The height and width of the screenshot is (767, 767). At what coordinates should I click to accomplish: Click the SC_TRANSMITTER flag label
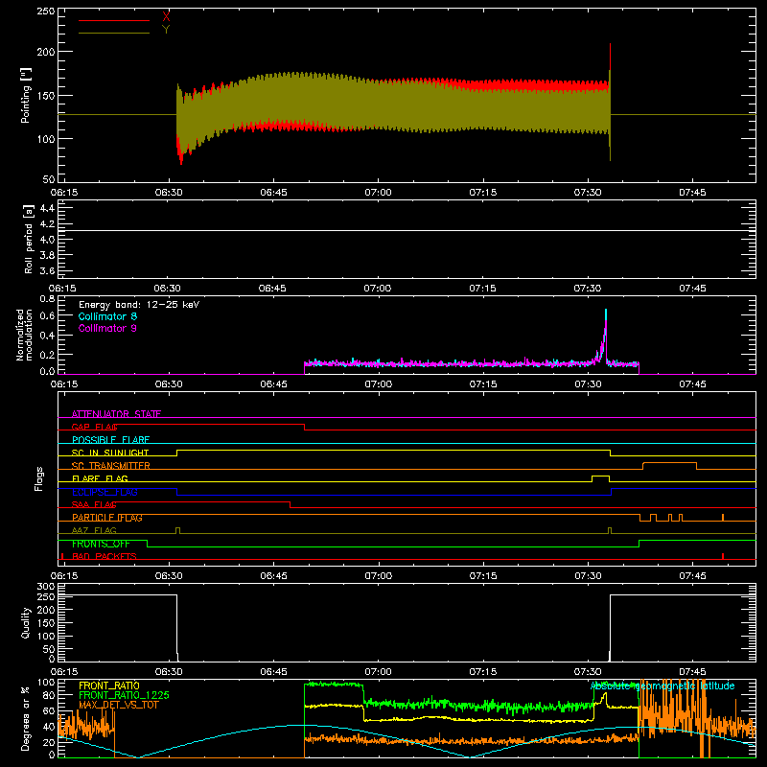(x=111, y=466)
